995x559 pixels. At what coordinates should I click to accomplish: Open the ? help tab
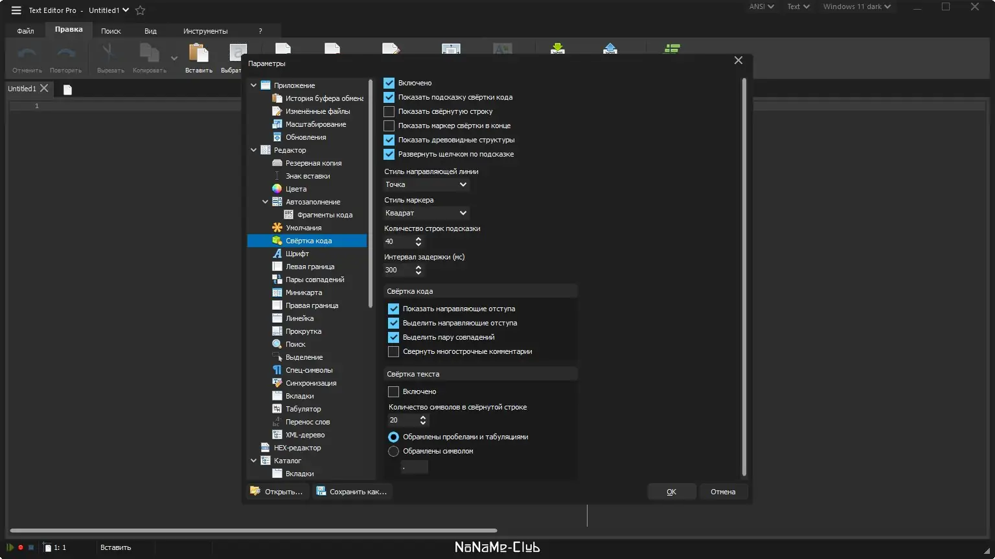[260, 31]
